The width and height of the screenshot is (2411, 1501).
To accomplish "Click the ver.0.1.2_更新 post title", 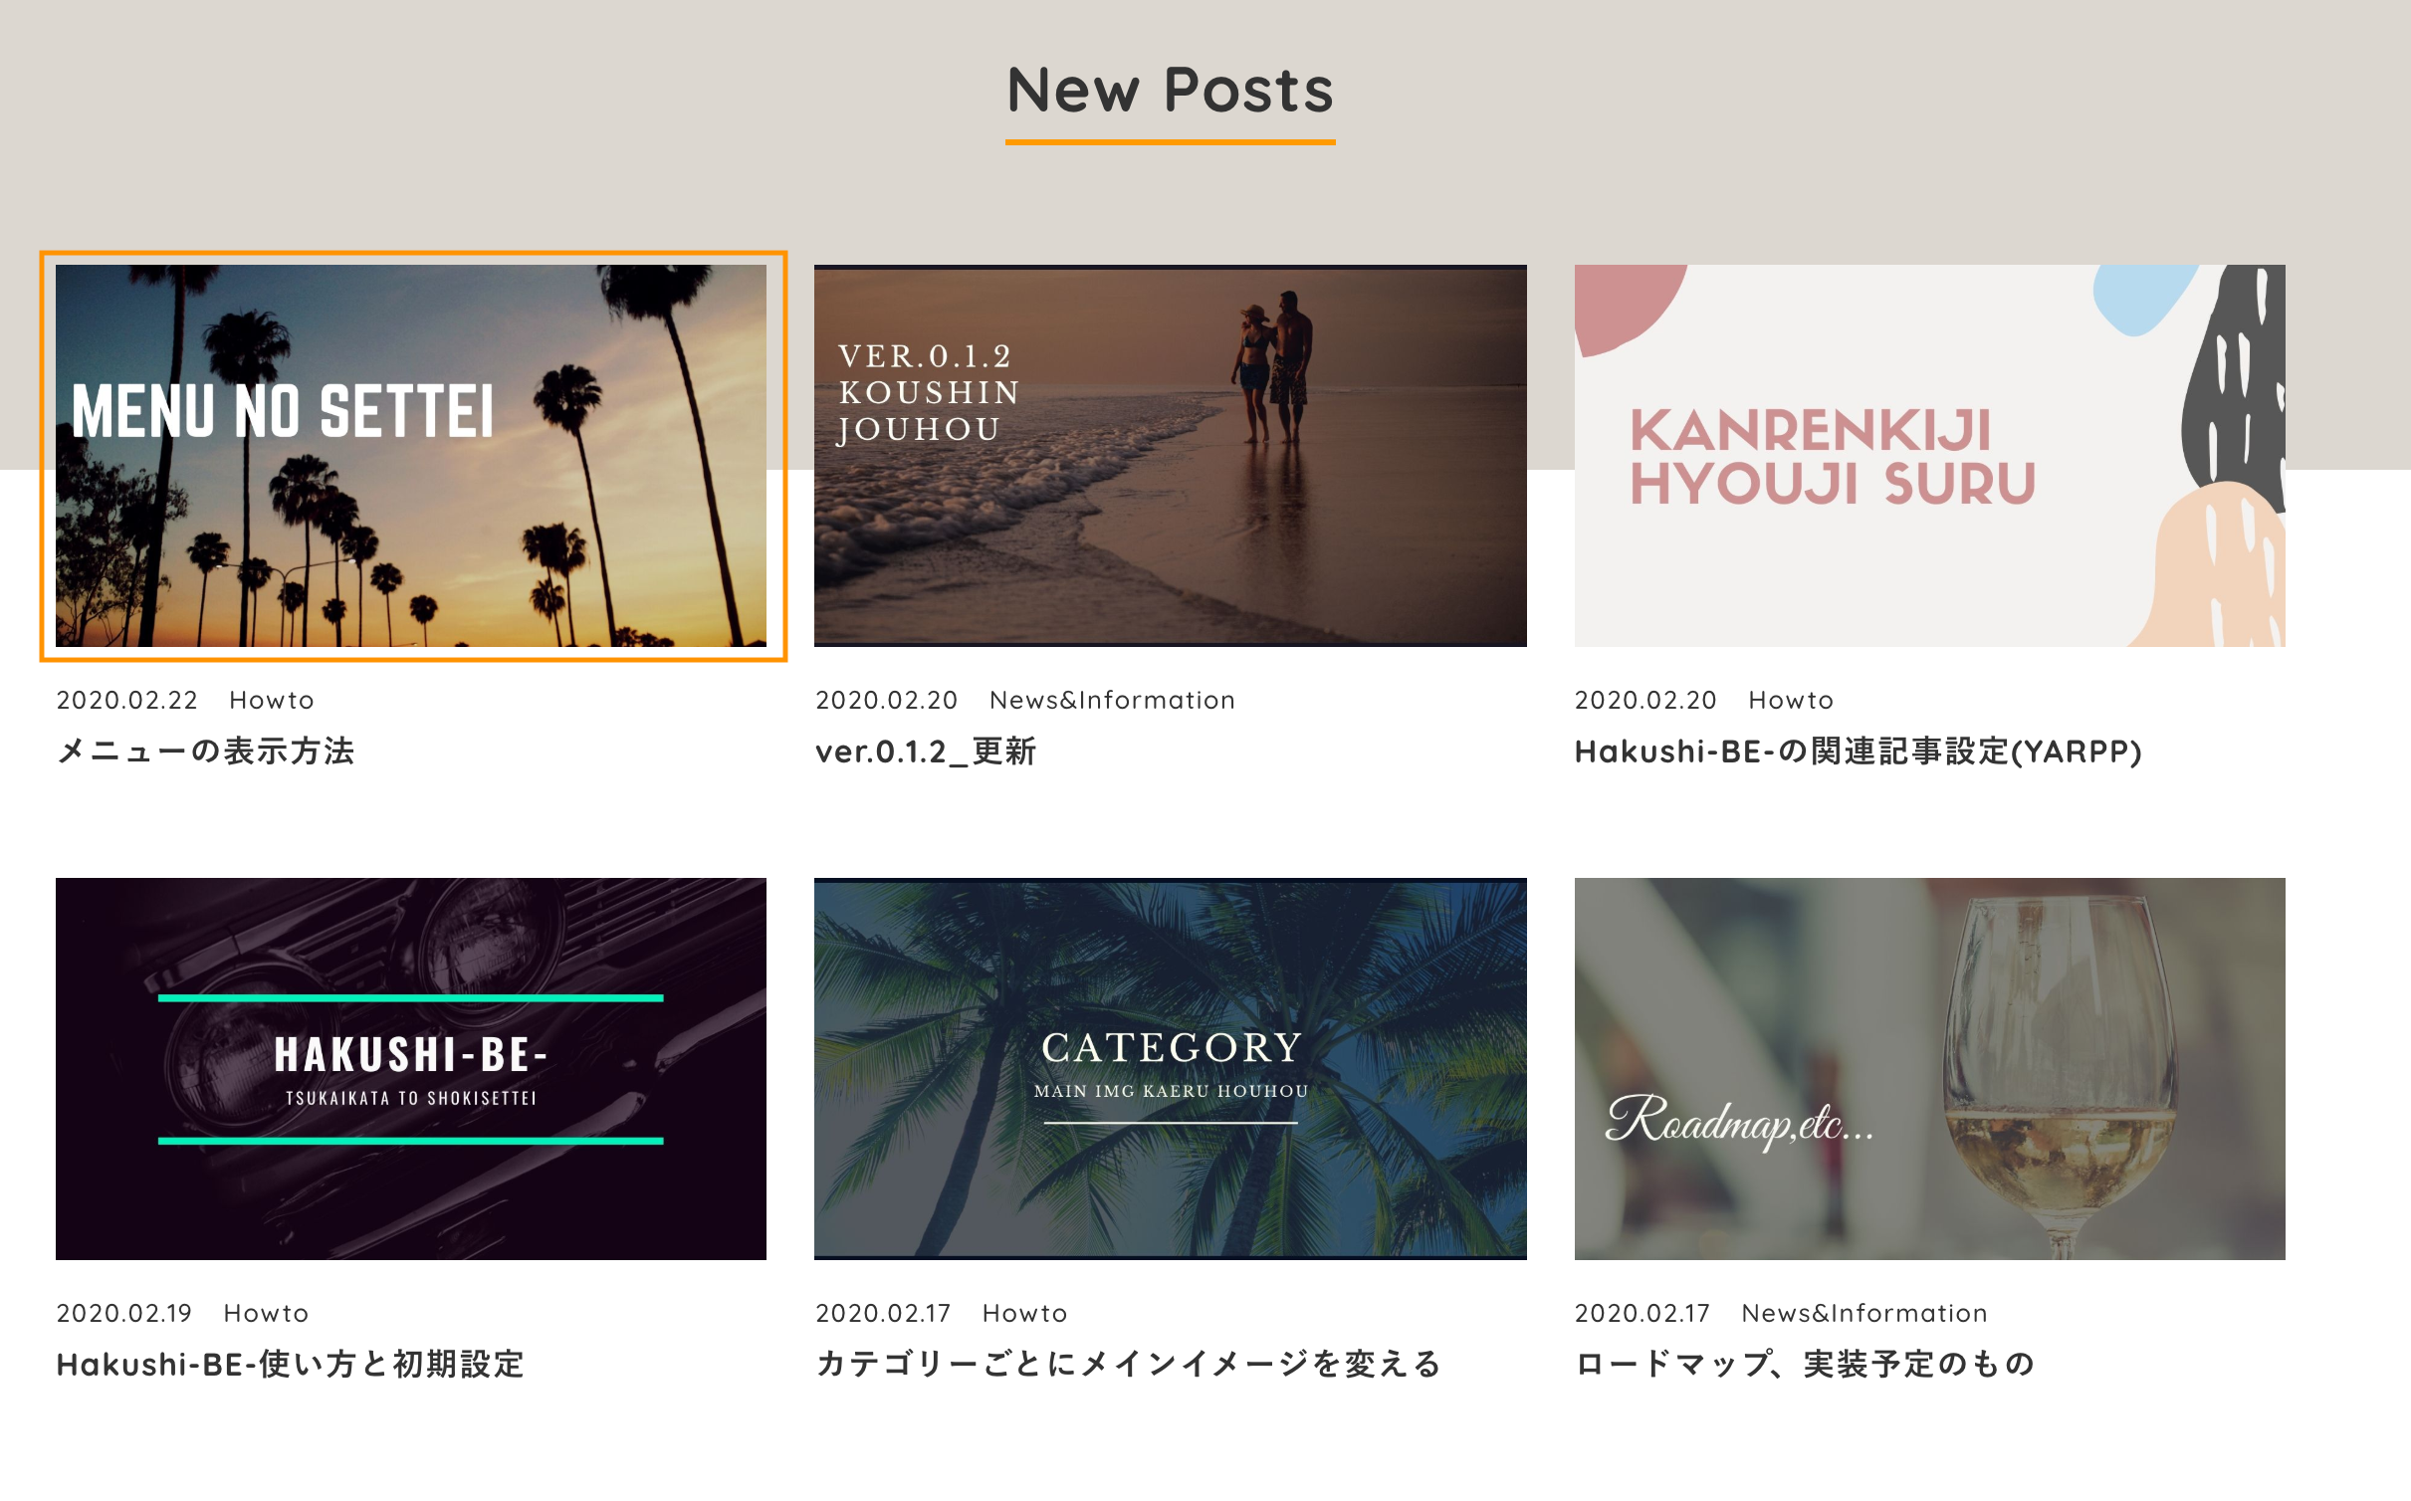I will (926, 750).
